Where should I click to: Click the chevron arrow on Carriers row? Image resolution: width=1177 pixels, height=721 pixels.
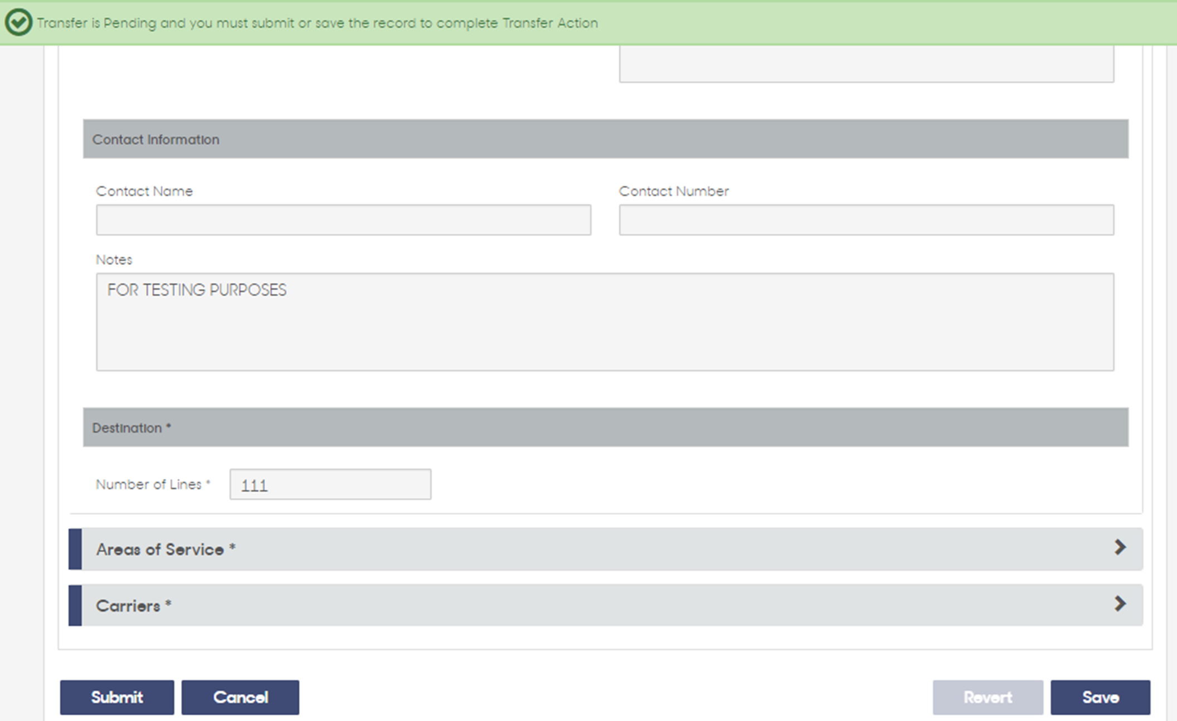point(1120,604)
